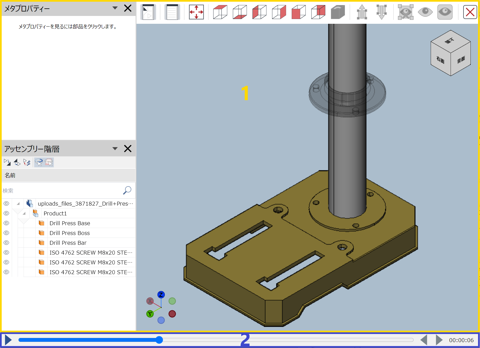
Task: Click the fit-to-view arrows icon
Action: point(196,12)
